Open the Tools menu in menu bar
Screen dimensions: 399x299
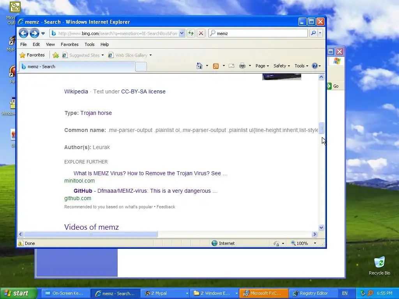click(90, 44)
